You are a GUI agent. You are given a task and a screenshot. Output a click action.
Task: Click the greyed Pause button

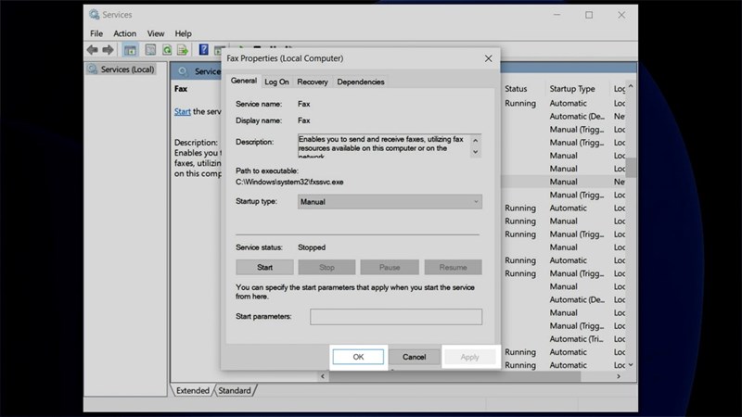point(390,267)
